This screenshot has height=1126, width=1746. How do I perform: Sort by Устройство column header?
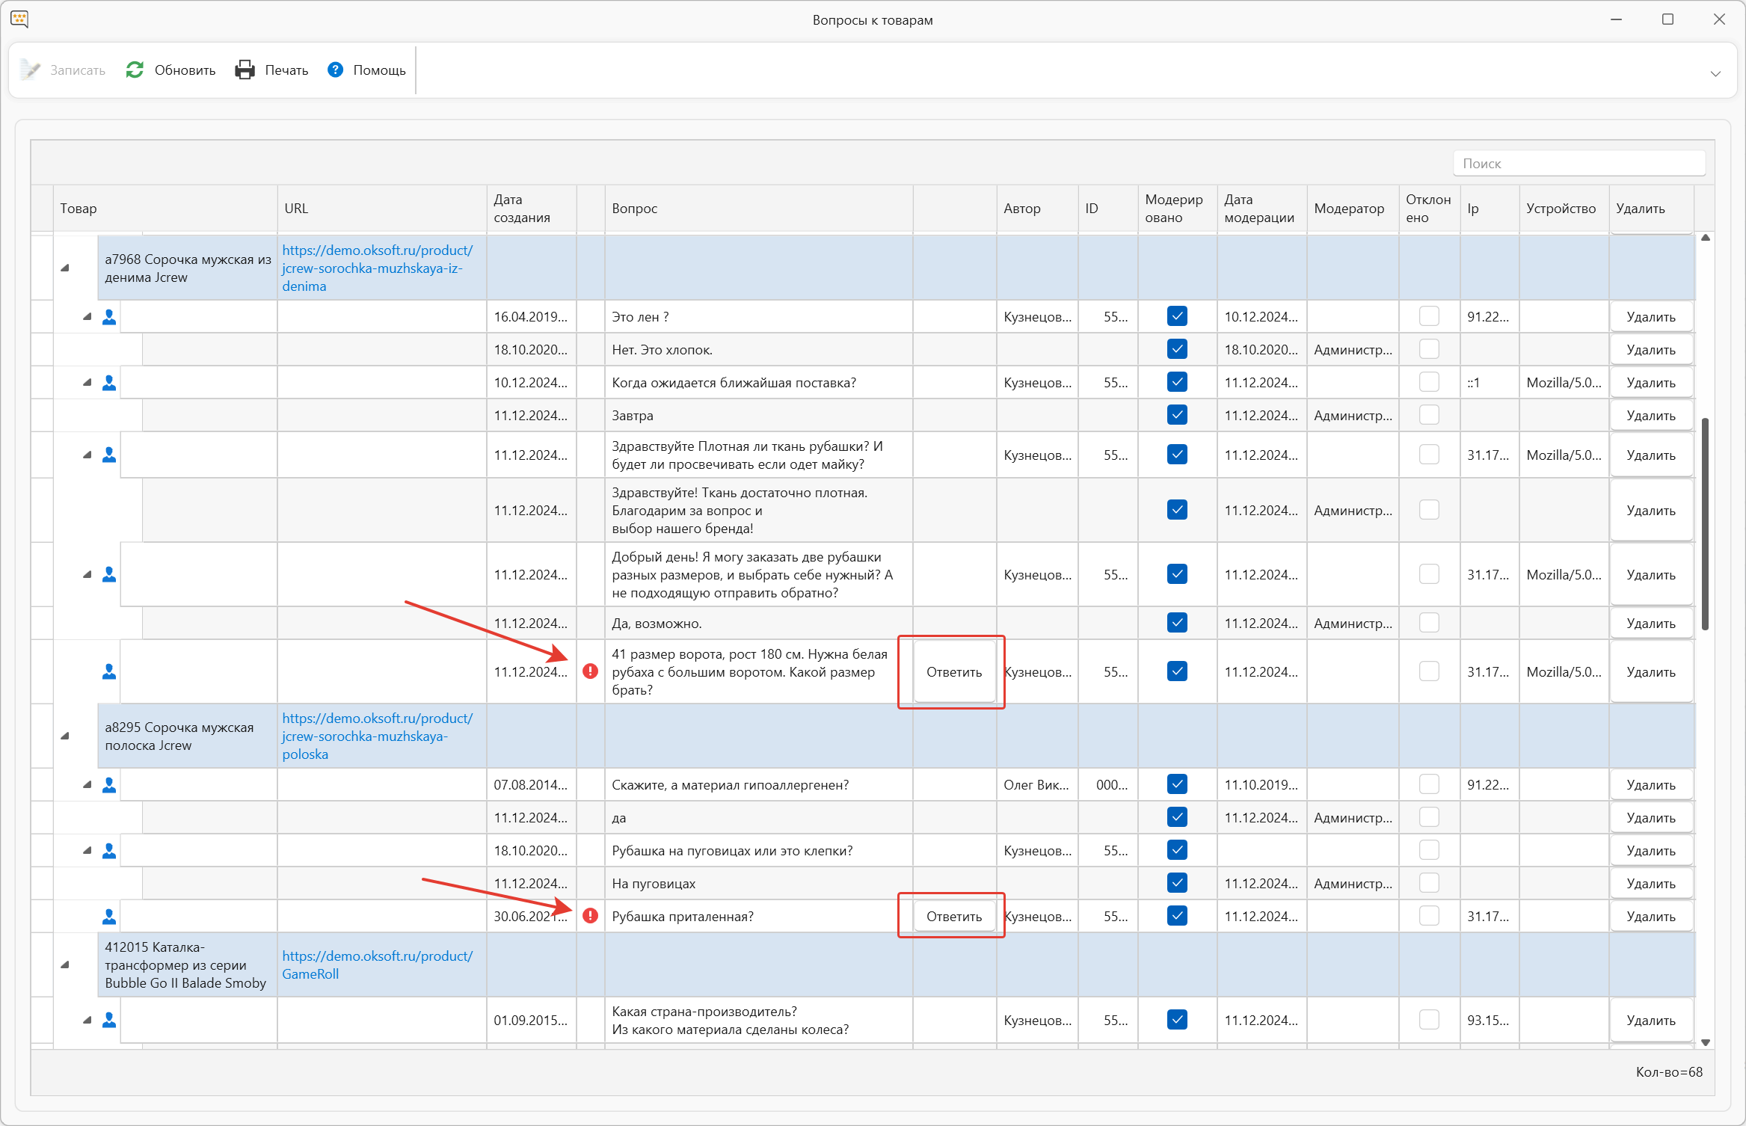(1564, 209)
